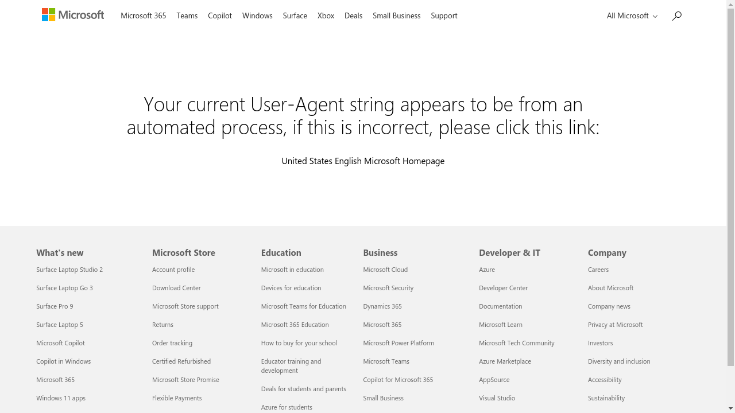Open the Azure Marketplace link
The image size is (735, 413).
pos(505,361)
